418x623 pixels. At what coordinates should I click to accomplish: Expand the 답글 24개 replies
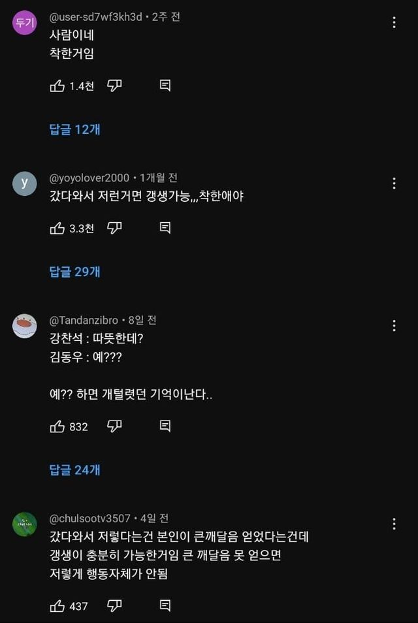75,470
